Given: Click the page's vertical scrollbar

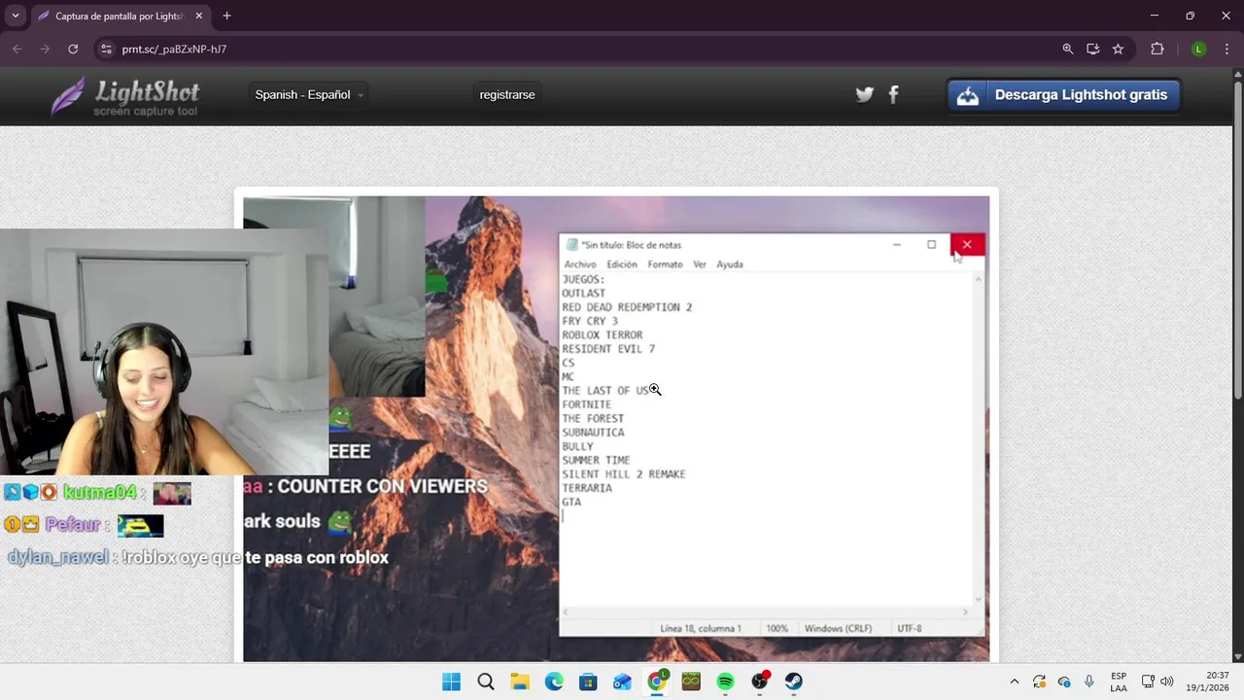Looking at the screenshot, I should [x=1237, y=238].
